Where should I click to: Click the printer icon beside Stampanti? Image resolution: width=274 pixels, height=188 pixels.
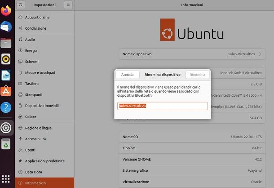point(21,94)
